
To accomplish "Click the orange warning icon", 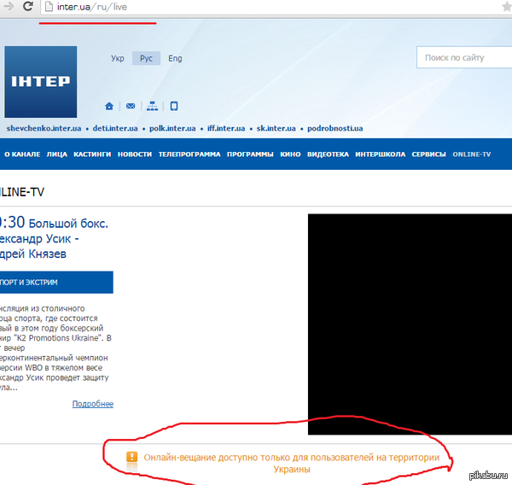I will coord(131,458).
